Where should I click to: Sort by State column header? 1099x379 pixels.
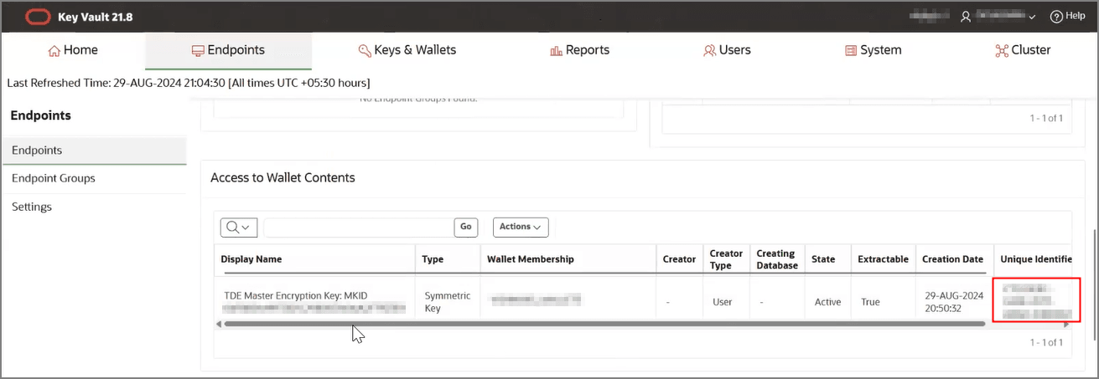tap(823, 259)
